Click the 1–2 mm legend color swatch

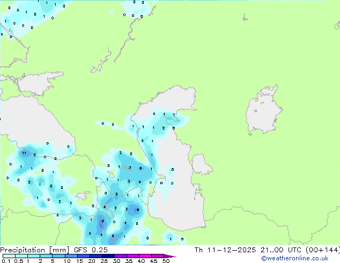[x=34, y=256]
